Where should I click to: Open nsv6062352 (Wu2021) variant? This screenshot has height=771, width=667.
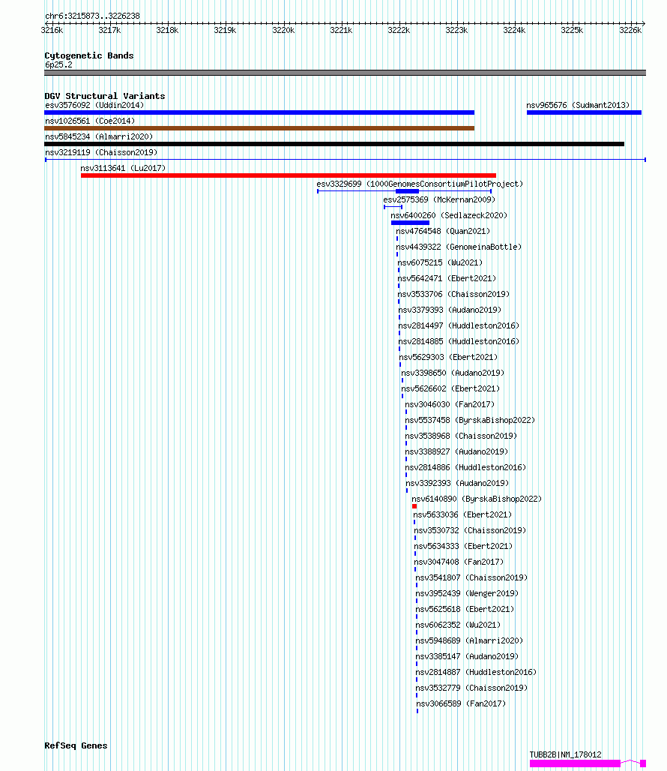tap(458, 625)
